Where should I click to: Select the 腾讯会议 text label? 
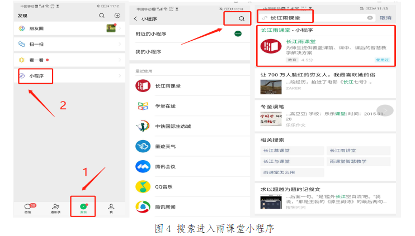tap(165, 167)
